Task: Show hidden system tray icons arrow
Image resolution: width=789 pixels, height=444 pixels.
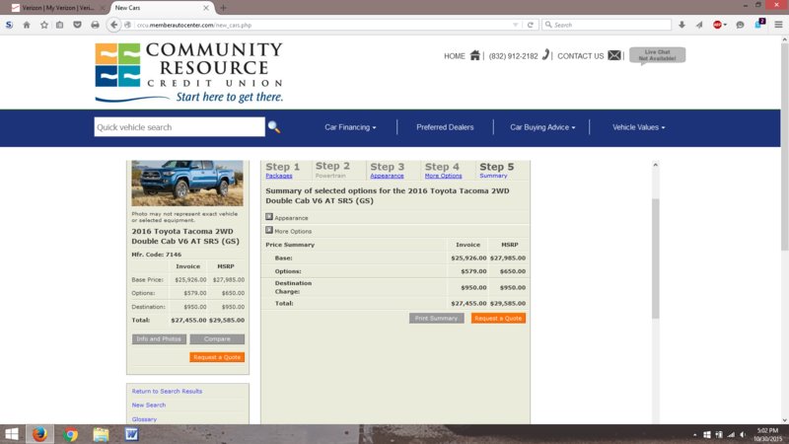Action: pyautogui.click(x=695, y=434)
